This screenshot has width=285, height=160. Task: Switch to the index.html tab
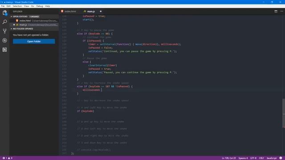click(70, 12)
